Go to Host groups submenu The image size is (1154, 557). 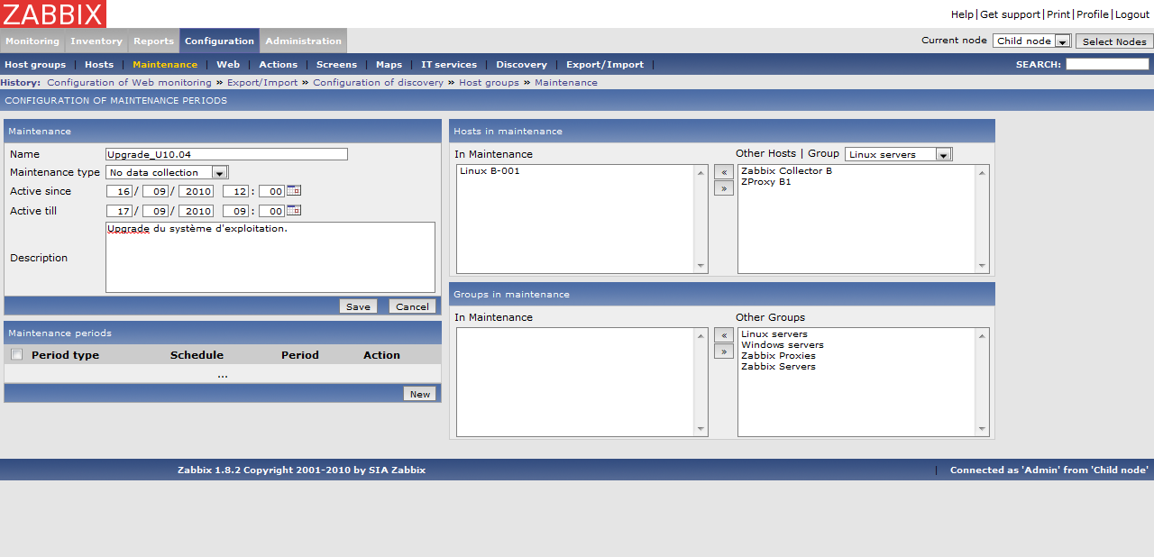pos(35,65)
